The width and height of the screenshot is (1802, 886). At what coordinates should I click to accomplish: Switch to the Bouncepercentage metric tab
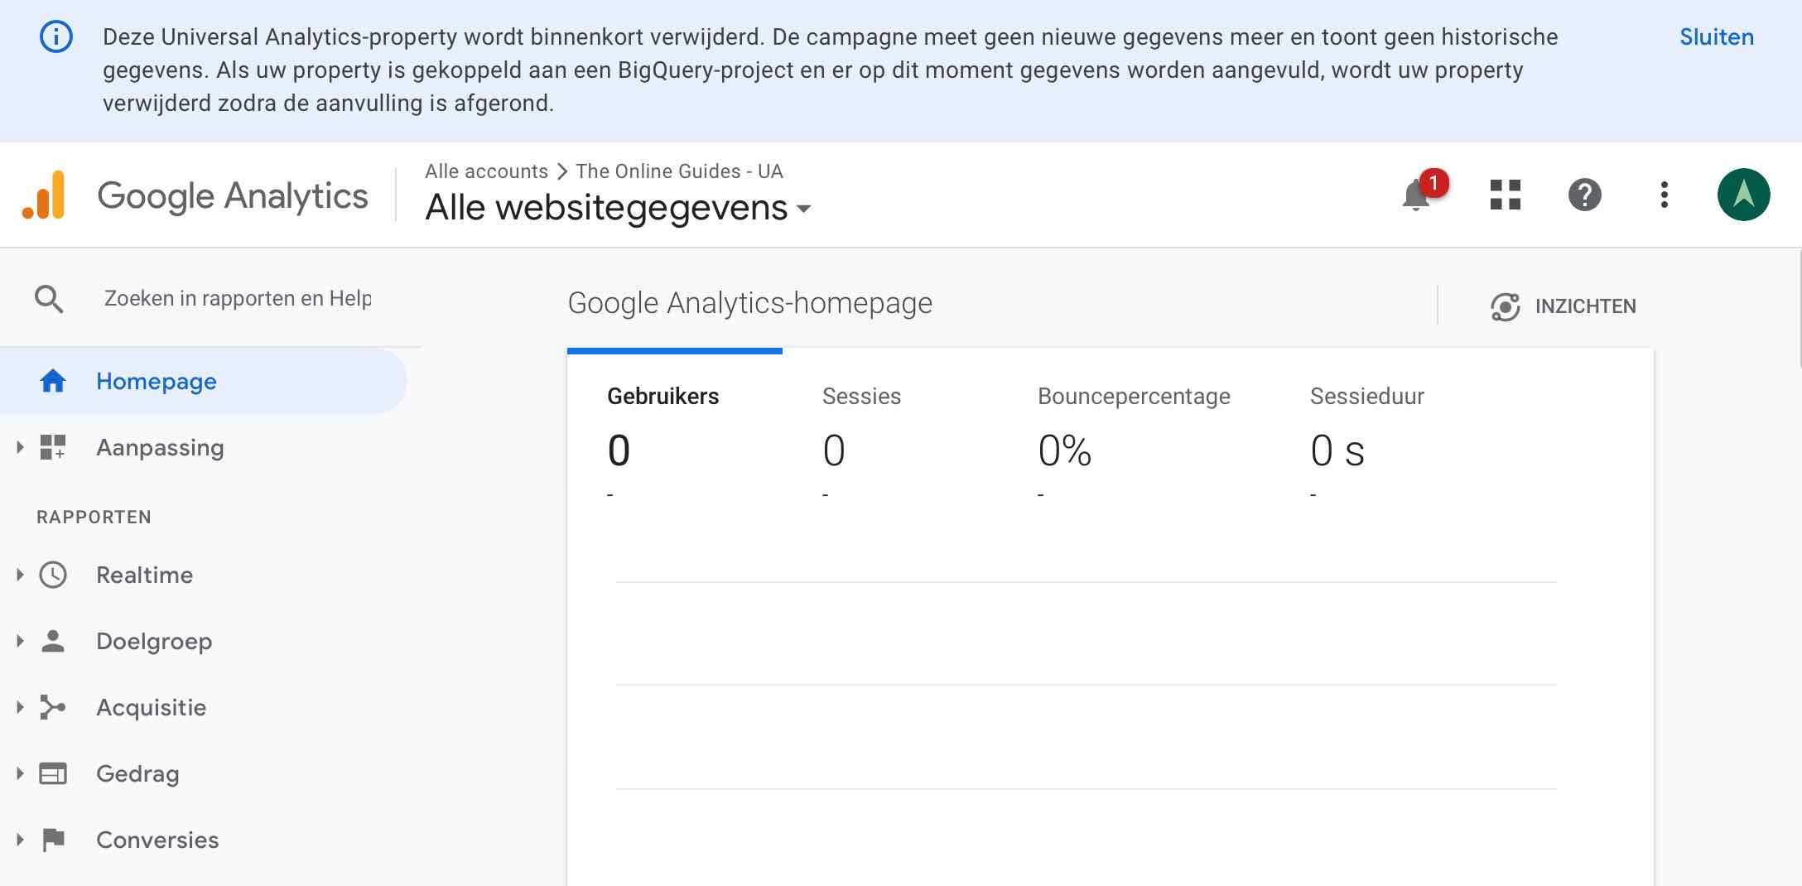pos(1133,397)
